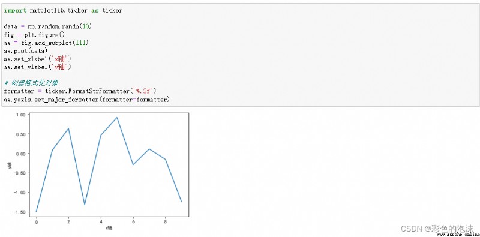Click the CSDN @彩色的泡沫 watermark
This screenshot has height=237, width=480.
point(437,229)
